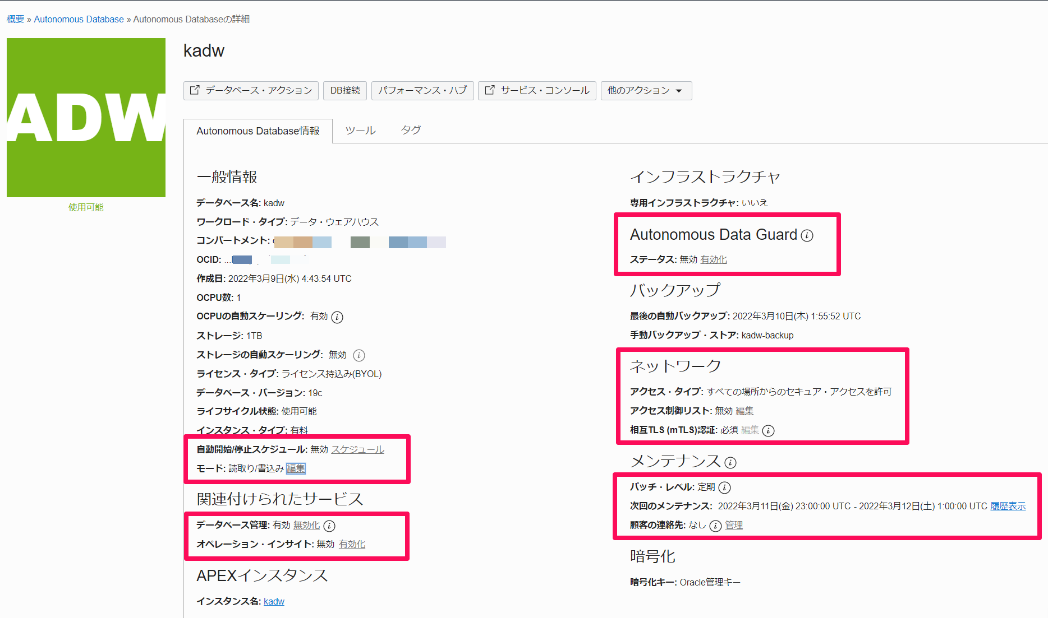Viewport: 1048px width, 618px height.
Task: Click 編集 link for アクセス制御リスト
Action: tap(744, 411)
